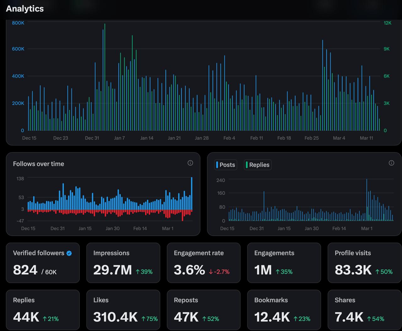
Task: Toggle the Replies series in the legend
Action: pyautogui.click(x=258, y=165)
